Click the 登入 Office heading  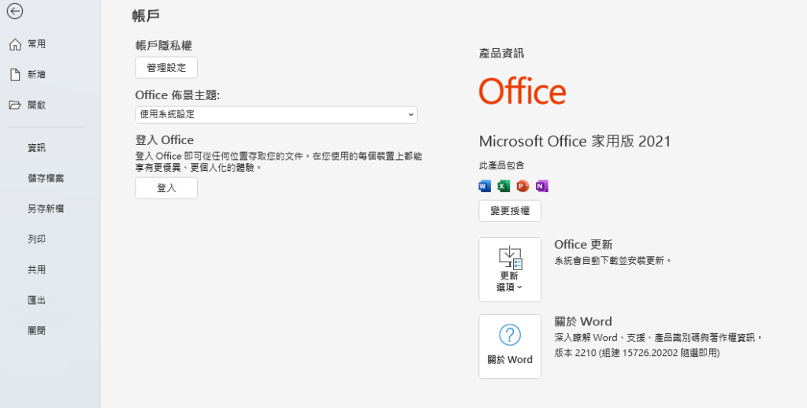pyautogui.click(x=165, y=140)
